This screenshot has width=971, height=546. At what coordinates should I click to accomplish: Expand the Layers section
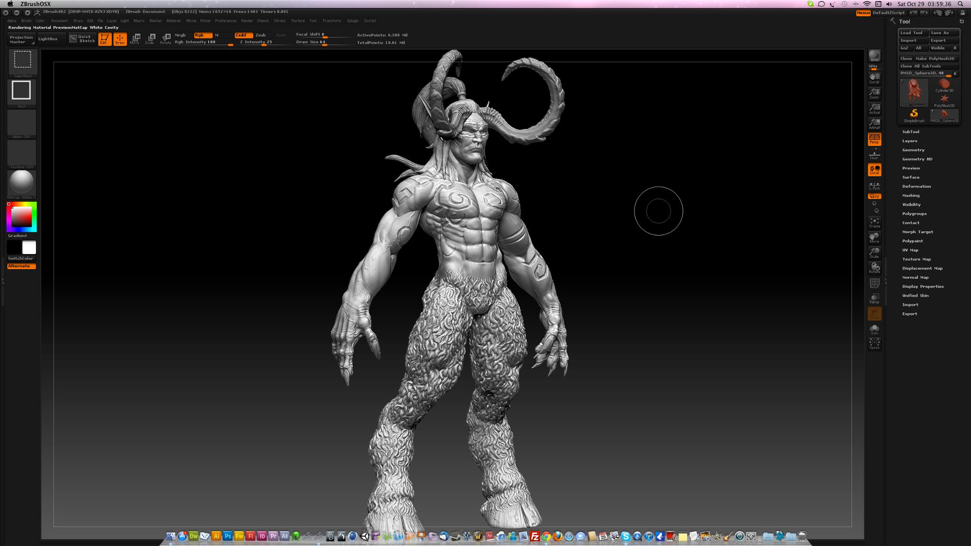coord(909,141)
